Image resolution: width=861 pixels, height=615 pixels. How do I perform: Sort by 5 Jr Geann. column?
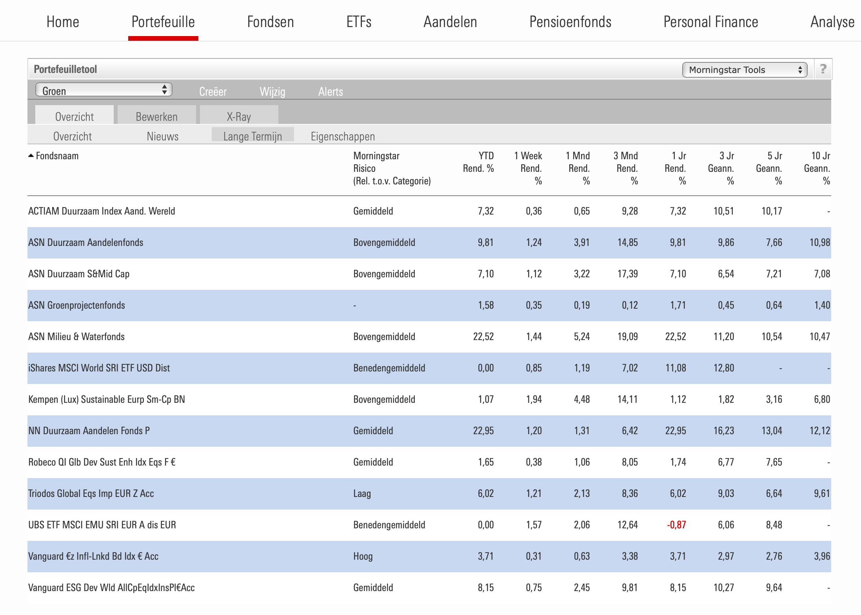(769, 168)
